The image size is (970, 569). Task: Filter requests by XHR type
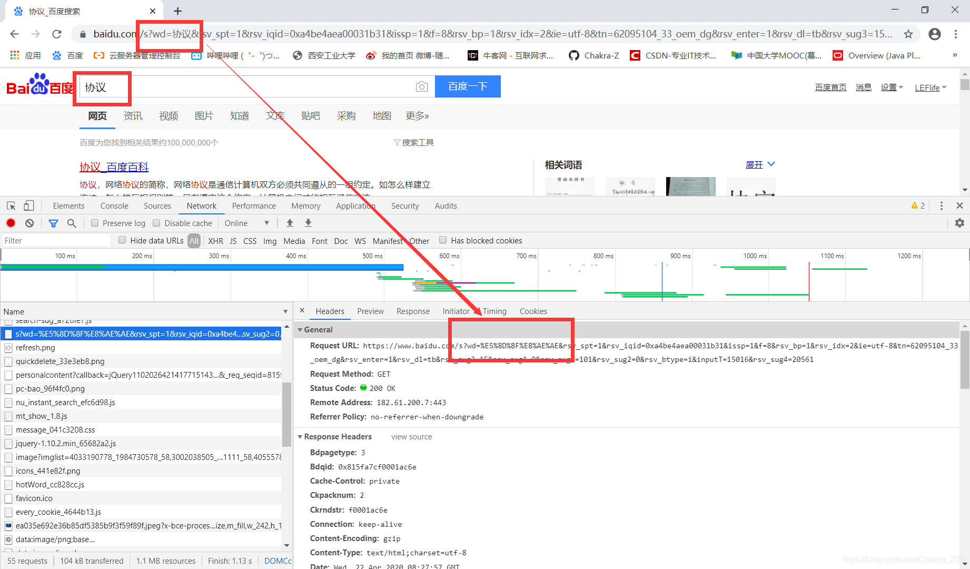click(x=215, y=241)
